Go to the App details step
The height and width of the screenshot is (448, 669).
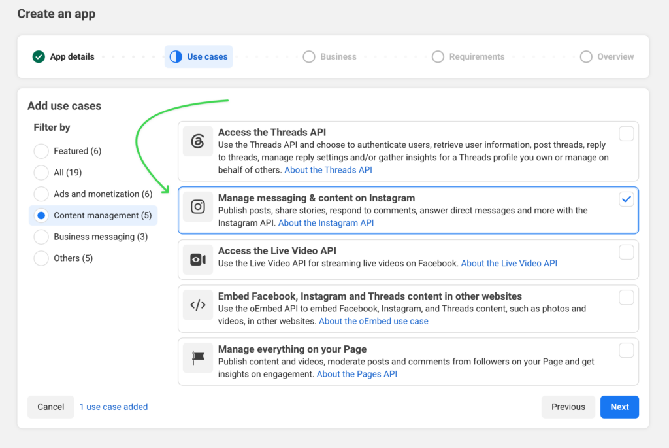[x=63, y=56]
